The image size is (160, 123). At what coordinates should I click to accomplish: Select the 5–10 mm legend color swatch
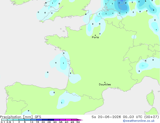(28, 120)
